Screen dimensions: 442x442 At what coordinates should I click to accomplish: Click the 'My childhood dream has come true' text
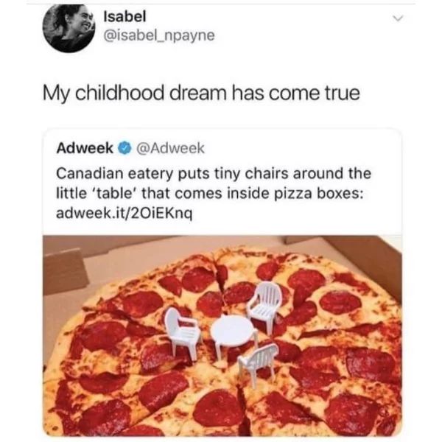click(201, 94)
